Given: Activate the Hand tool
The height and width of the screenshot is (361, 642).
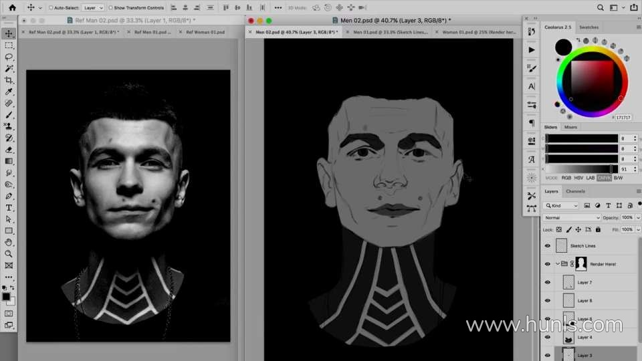Looking at the screenshot, I should [9, 242].
